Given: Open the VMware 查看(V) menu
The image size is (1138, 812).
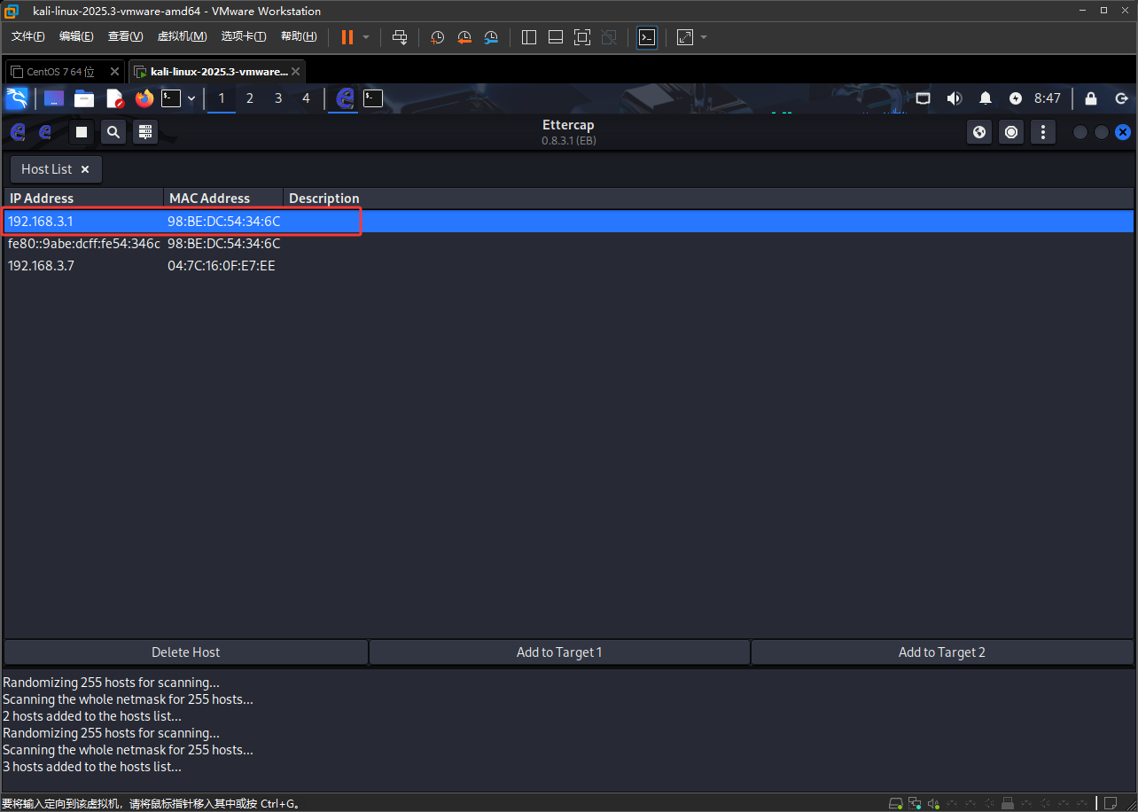Looking at the screenshot, I should [125, 36].
